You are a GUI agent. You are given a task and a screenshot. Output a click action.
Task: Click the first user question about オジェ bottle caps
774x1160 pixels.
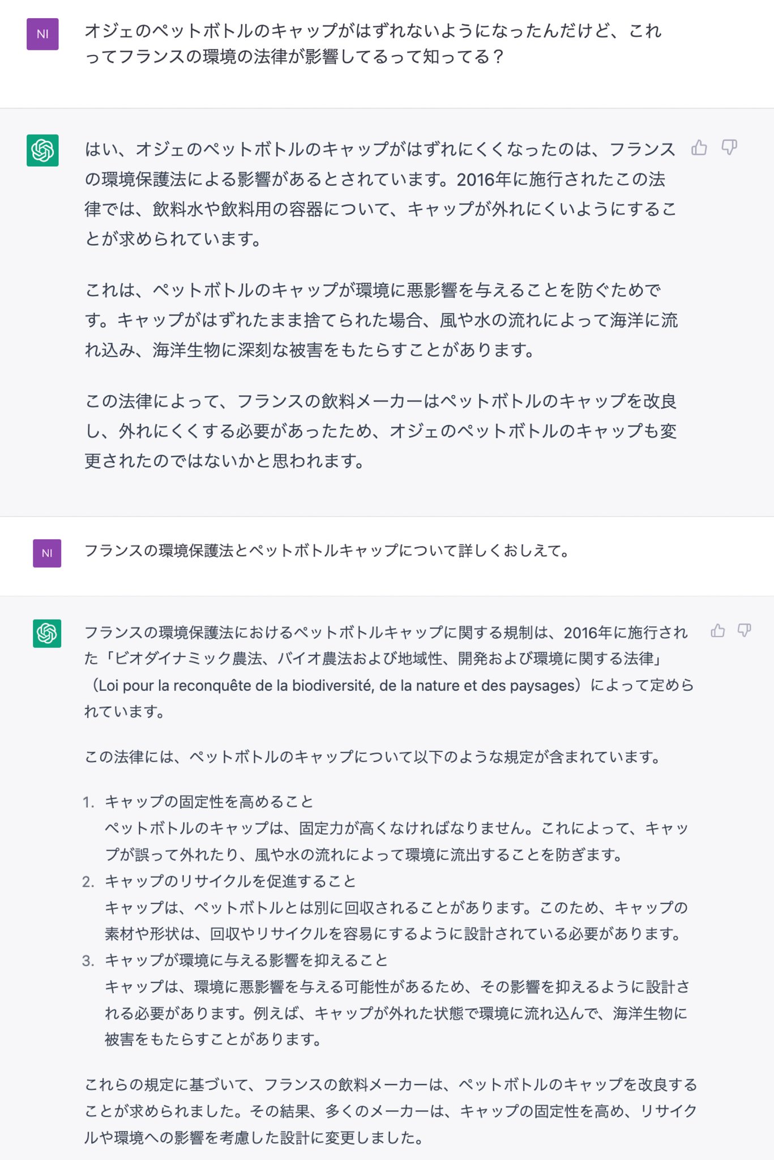pyautogui.click(x=373, y=44)
